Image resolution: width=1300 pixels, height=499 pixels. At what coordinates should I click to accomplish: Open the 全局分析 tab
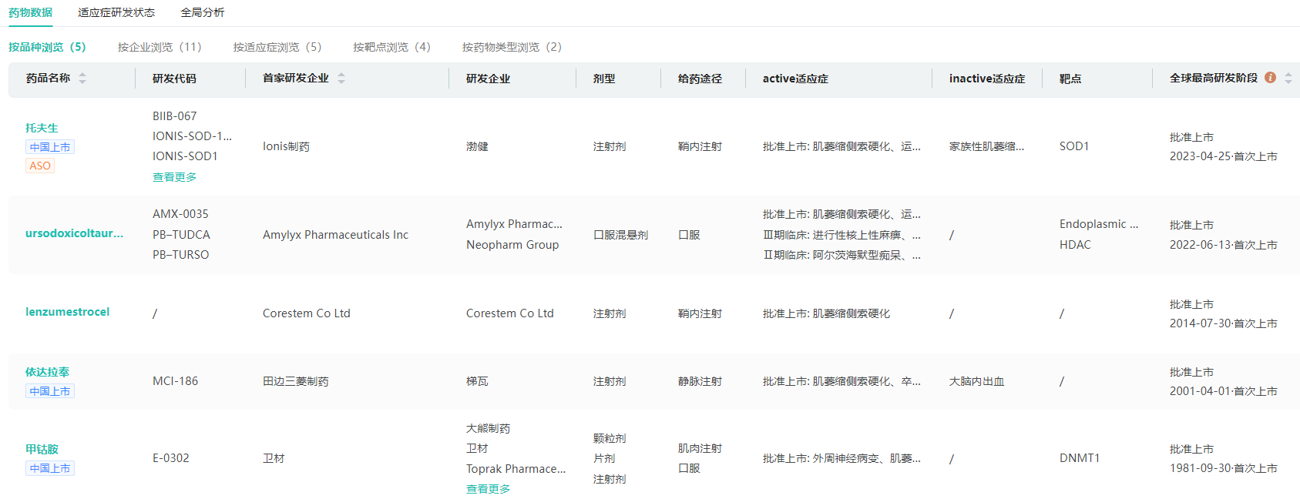pos(203,12)
